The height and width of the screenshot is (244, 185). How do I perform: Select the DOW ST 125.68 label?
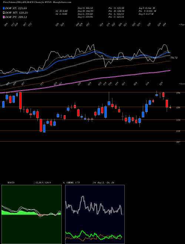(16, 8)
